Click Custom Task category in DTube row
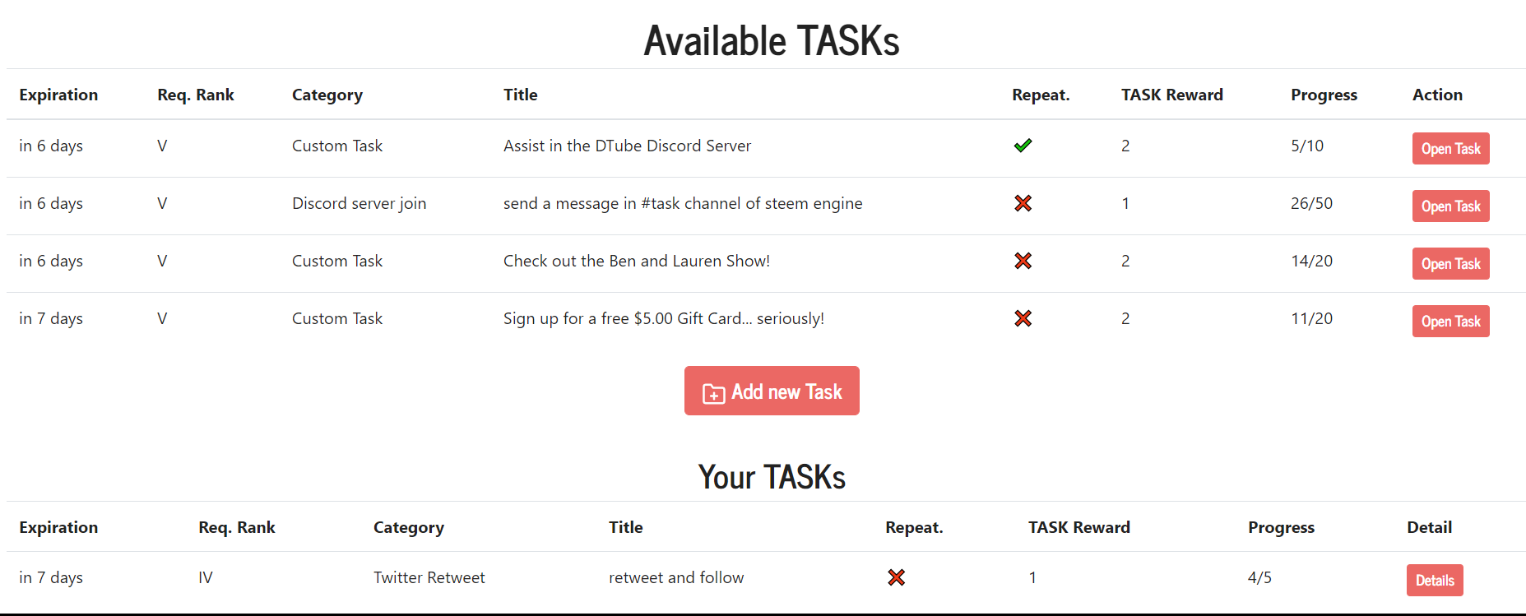Screen dimensions: 1526x616 337,146
